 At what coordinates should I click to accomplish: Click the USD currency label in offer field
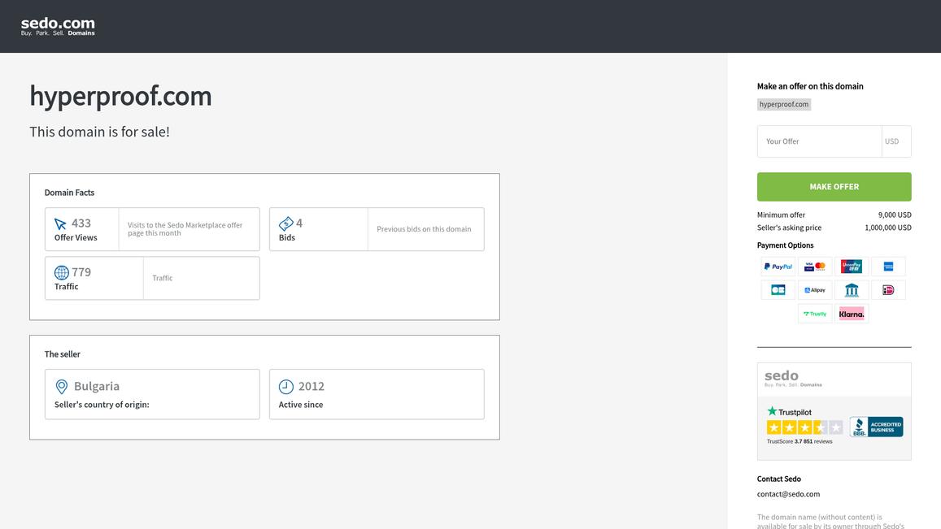[891, 141]
